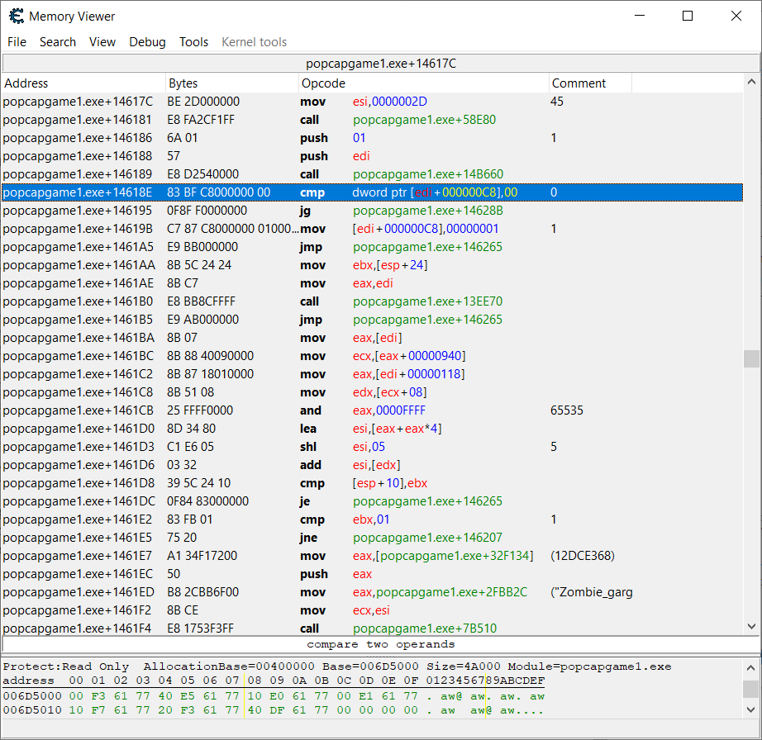Select row popcapgame1.exe+14617C mov esi
This screenshot has height=740, width=762.
pos(372,102)
